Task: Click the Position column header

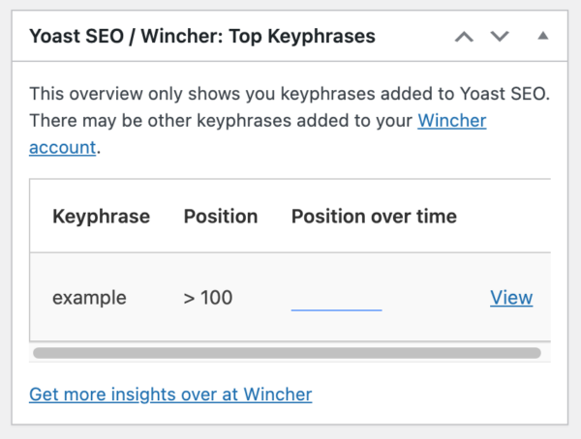Action: click(x=221, y=217)
